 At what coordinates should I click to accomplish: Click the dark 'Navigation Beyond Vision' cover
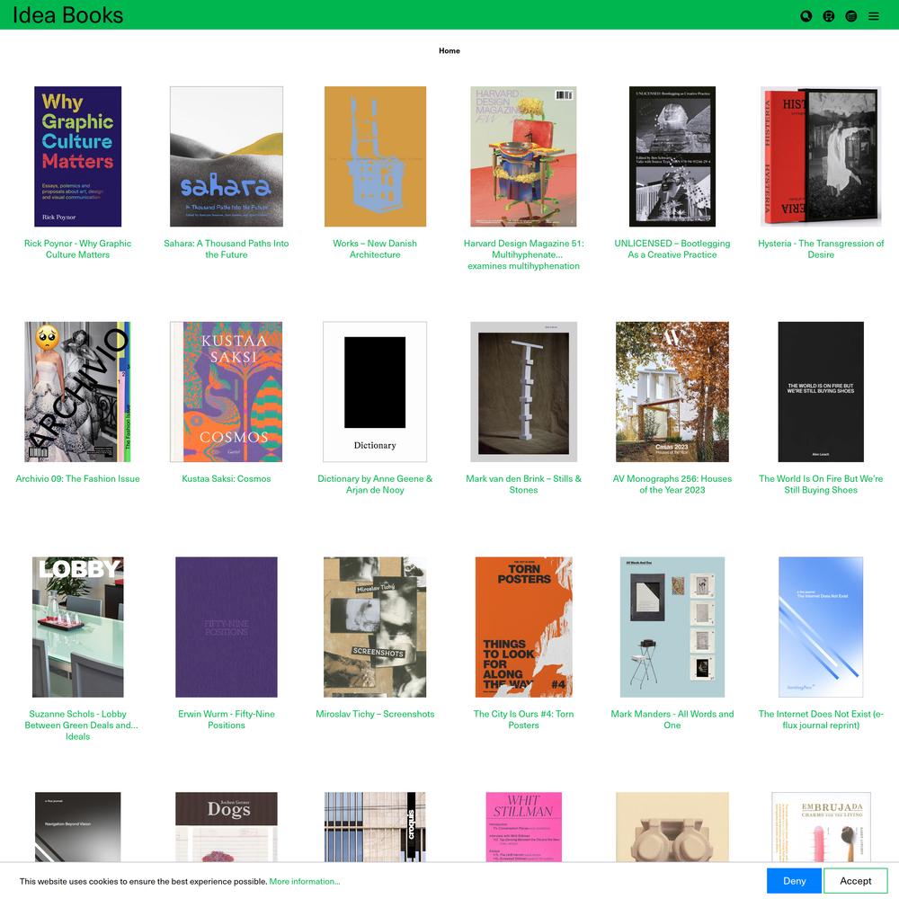78,827
